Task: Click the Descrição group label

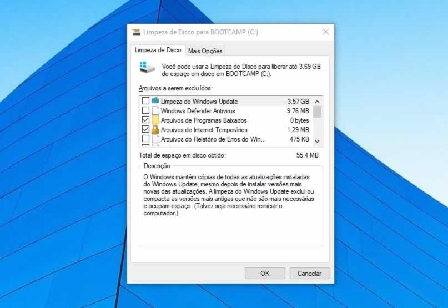Action: [157, 166]
